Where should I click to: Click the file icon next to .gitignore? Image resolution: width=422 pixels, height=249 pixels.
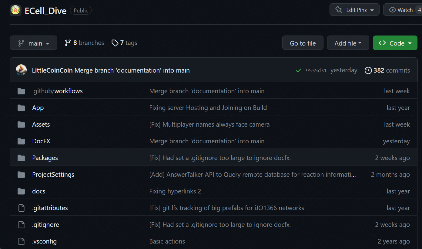pos(21,224)
